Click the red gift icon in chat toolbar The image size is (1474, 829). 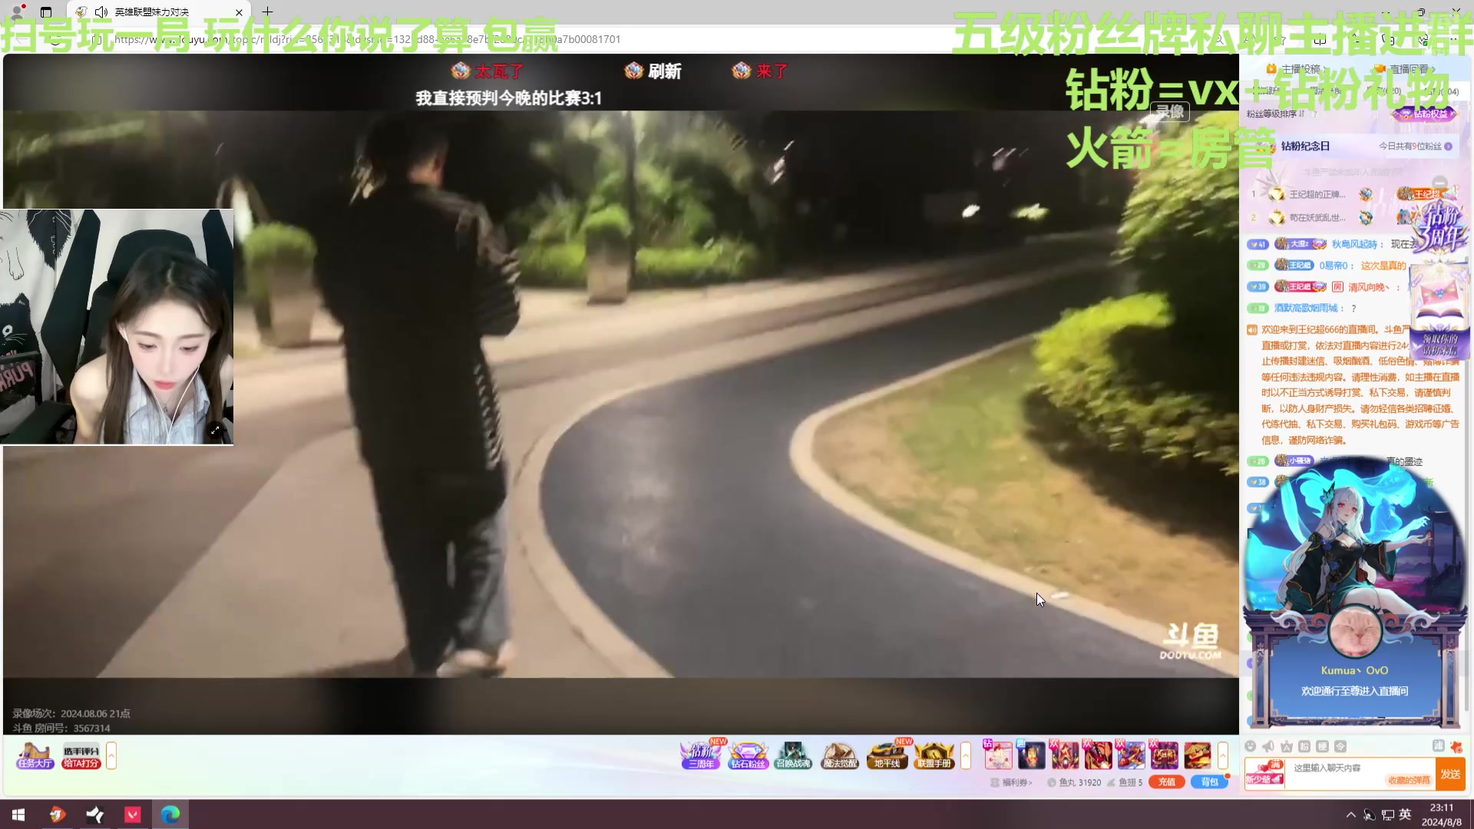1456,746
